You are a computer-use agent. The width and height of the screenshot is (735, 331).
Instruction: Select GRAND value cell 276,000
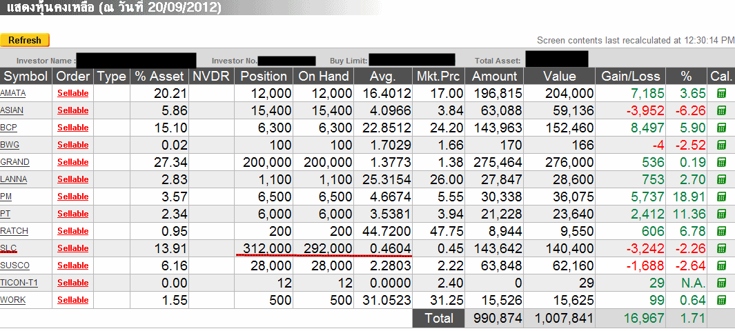click(x=569, y=162)
